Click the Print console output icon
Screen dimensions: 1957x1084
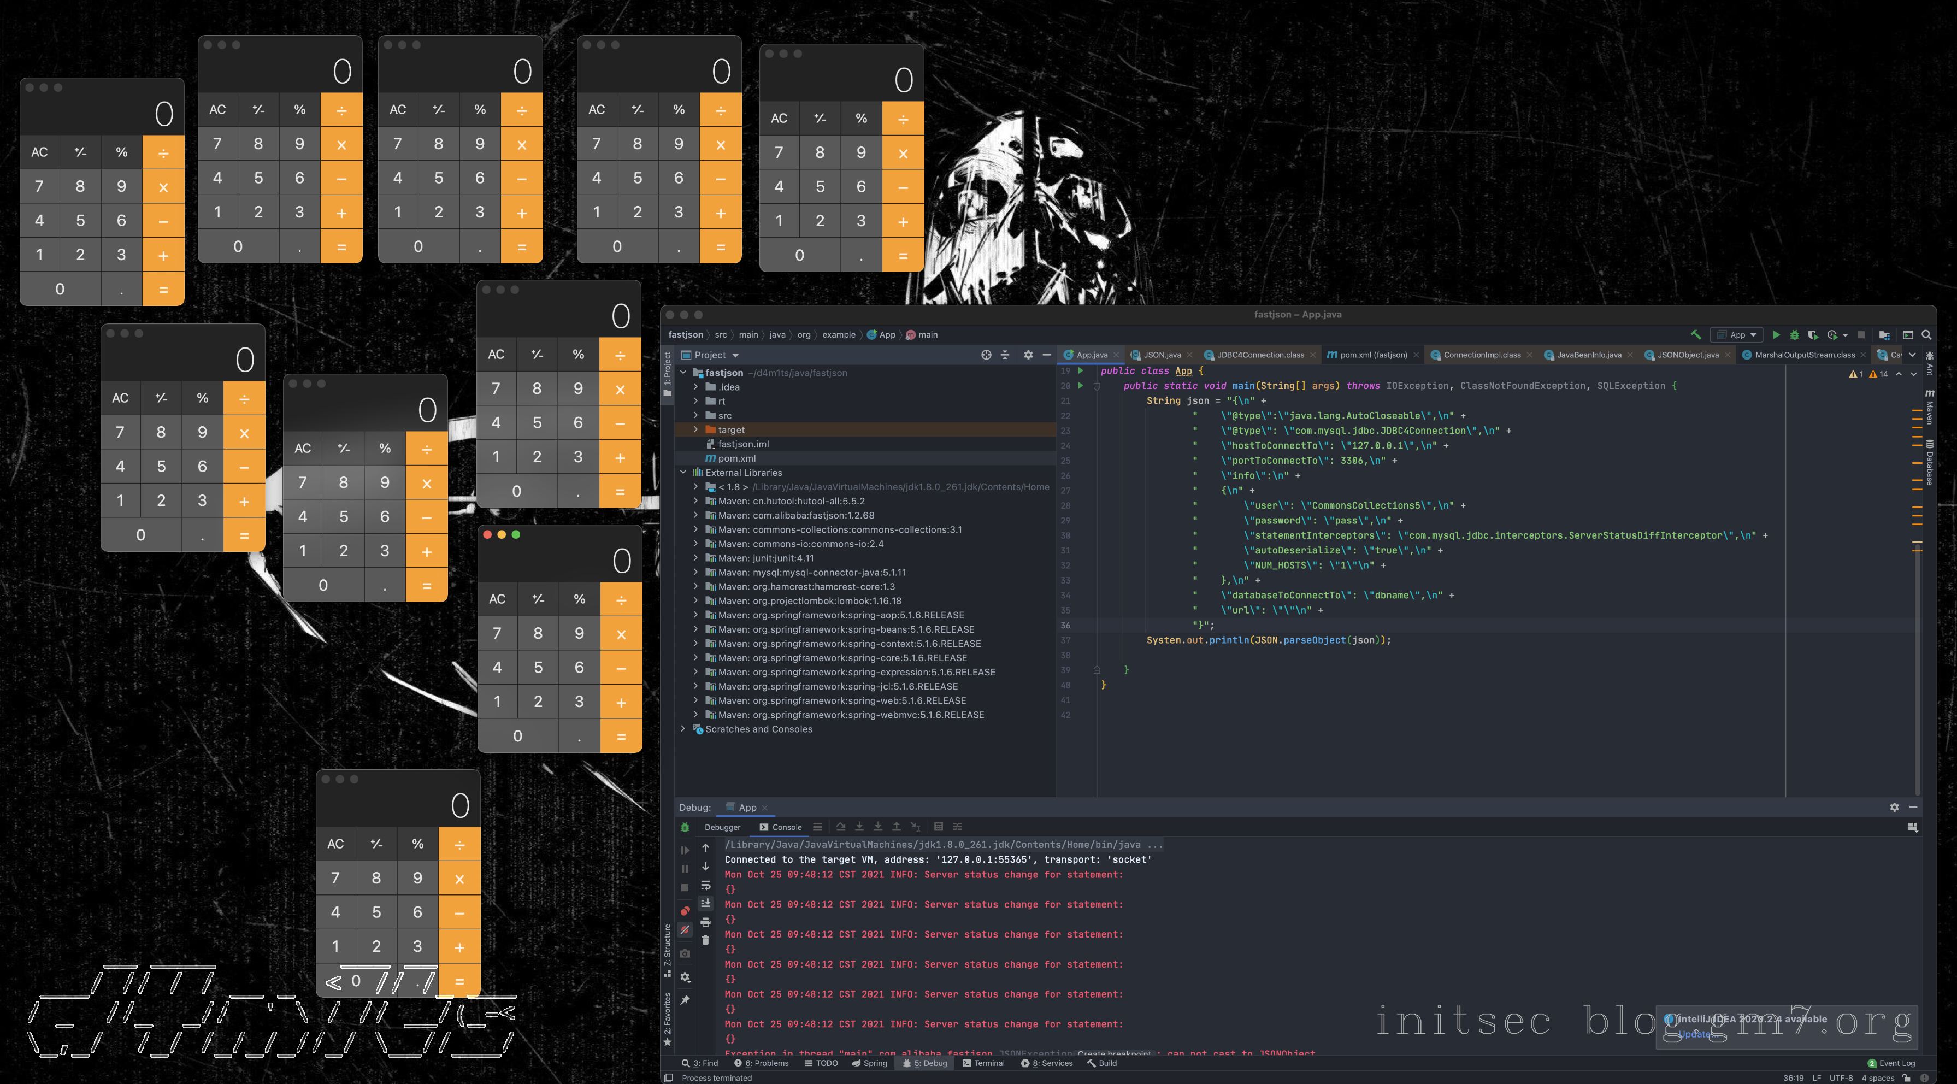pos(705,922)
